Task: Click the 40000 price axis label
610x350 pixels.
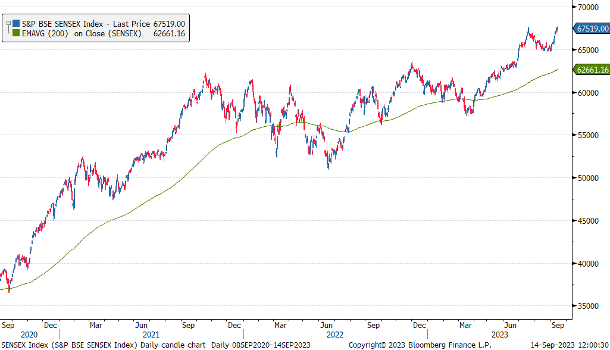Action: pyautogui.click(x=588, y=264)
